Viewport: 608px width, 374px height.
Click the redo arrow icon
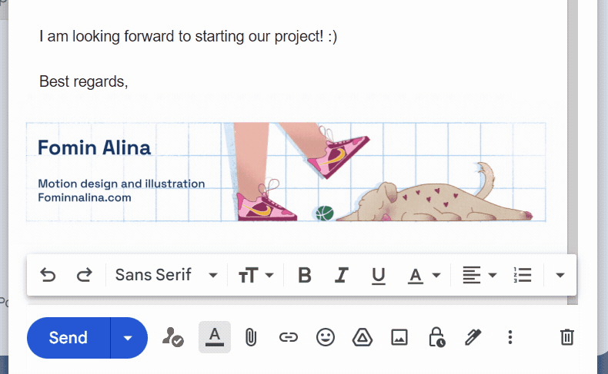pyautogui.click(x=85, y=275)
